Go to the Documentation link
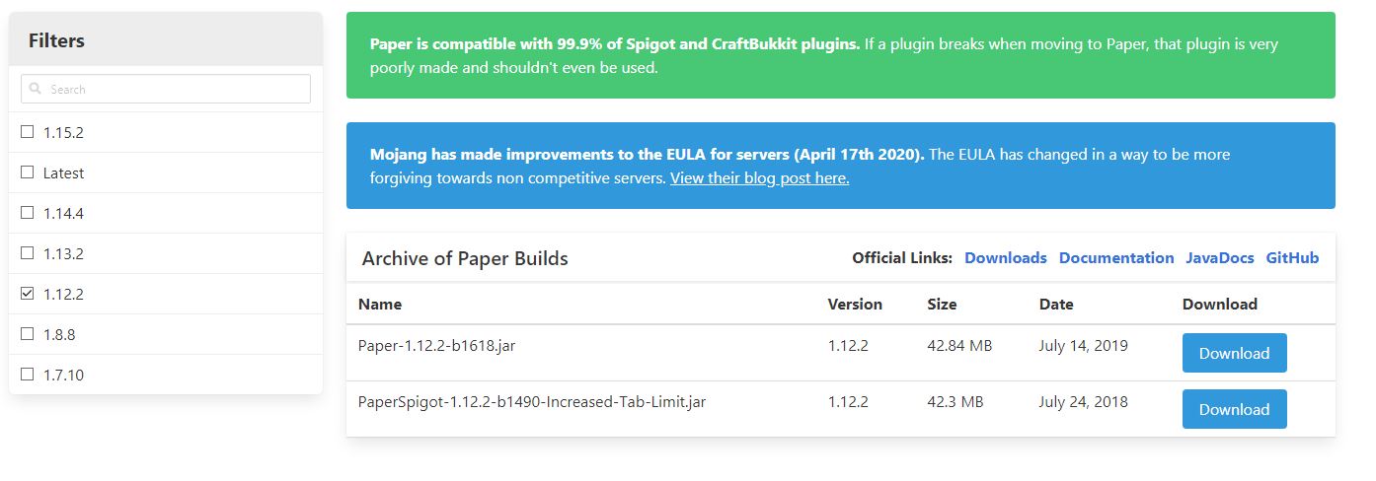1376x481 pixels. (1116, 258)
